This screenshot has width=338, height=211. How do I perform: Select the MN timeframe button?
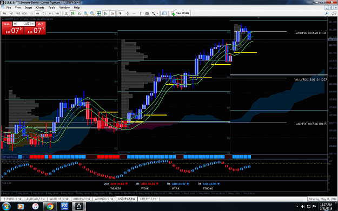pyautogui.click(x=57, y=13)
